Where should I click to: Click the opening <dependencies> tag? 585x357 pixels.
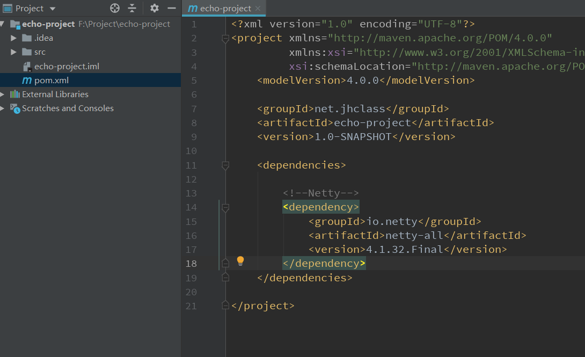coord(302,165)
